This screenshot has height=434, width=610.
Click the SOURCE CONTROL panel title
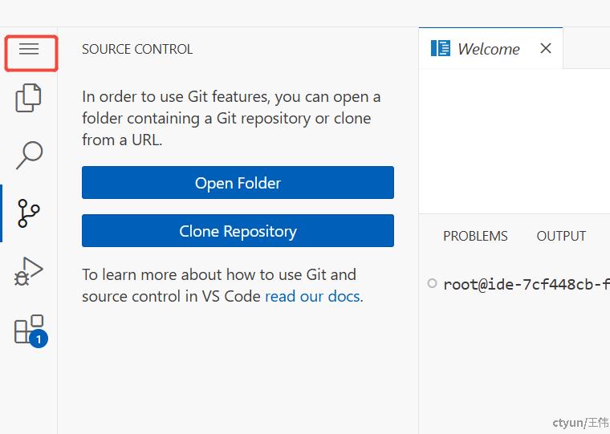[x=137, y=50]
